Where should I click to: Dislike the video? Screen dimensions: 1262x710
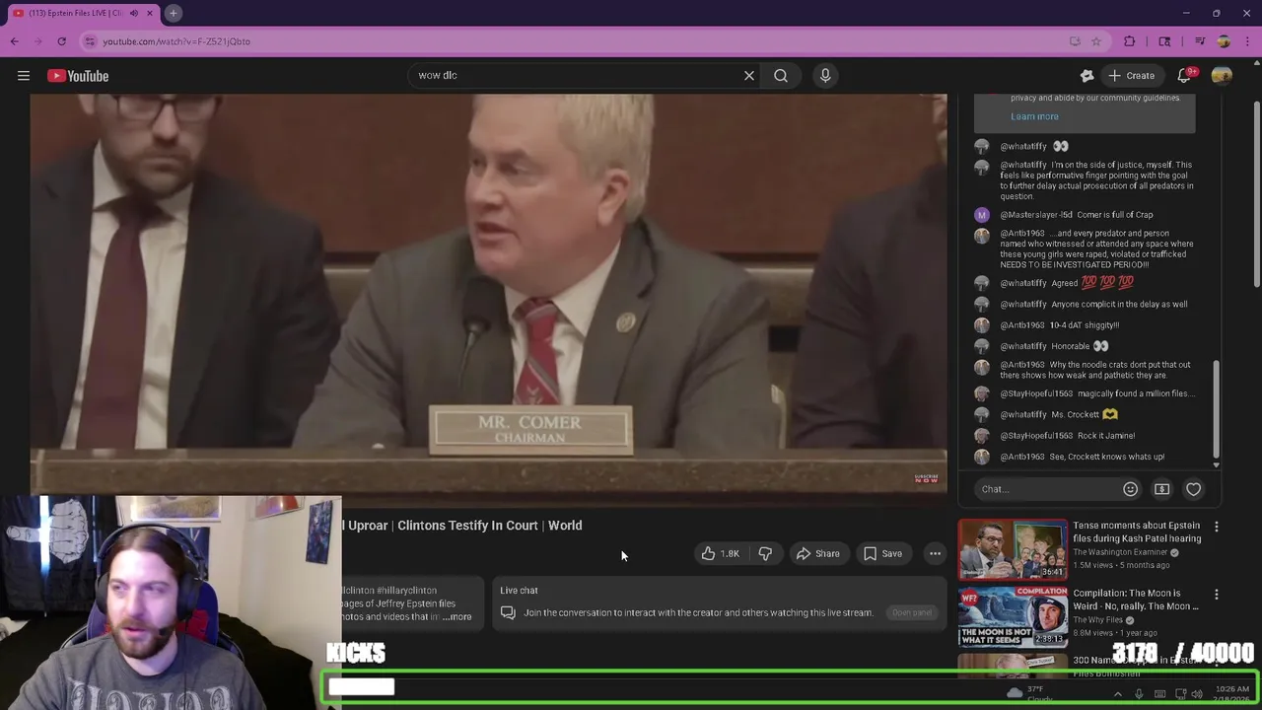[x=765, y=553]
